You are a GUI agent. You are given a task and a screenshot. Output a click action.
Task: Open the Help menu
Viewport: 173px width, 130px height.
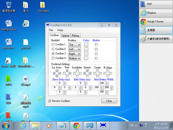point(60,30)
